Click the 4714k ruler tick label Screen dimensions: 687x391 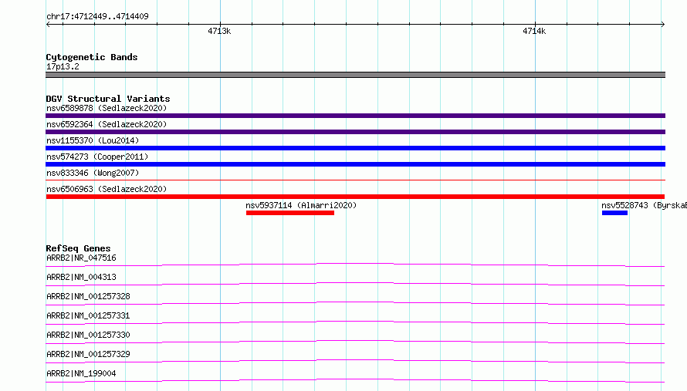click(x=534, y=31)
